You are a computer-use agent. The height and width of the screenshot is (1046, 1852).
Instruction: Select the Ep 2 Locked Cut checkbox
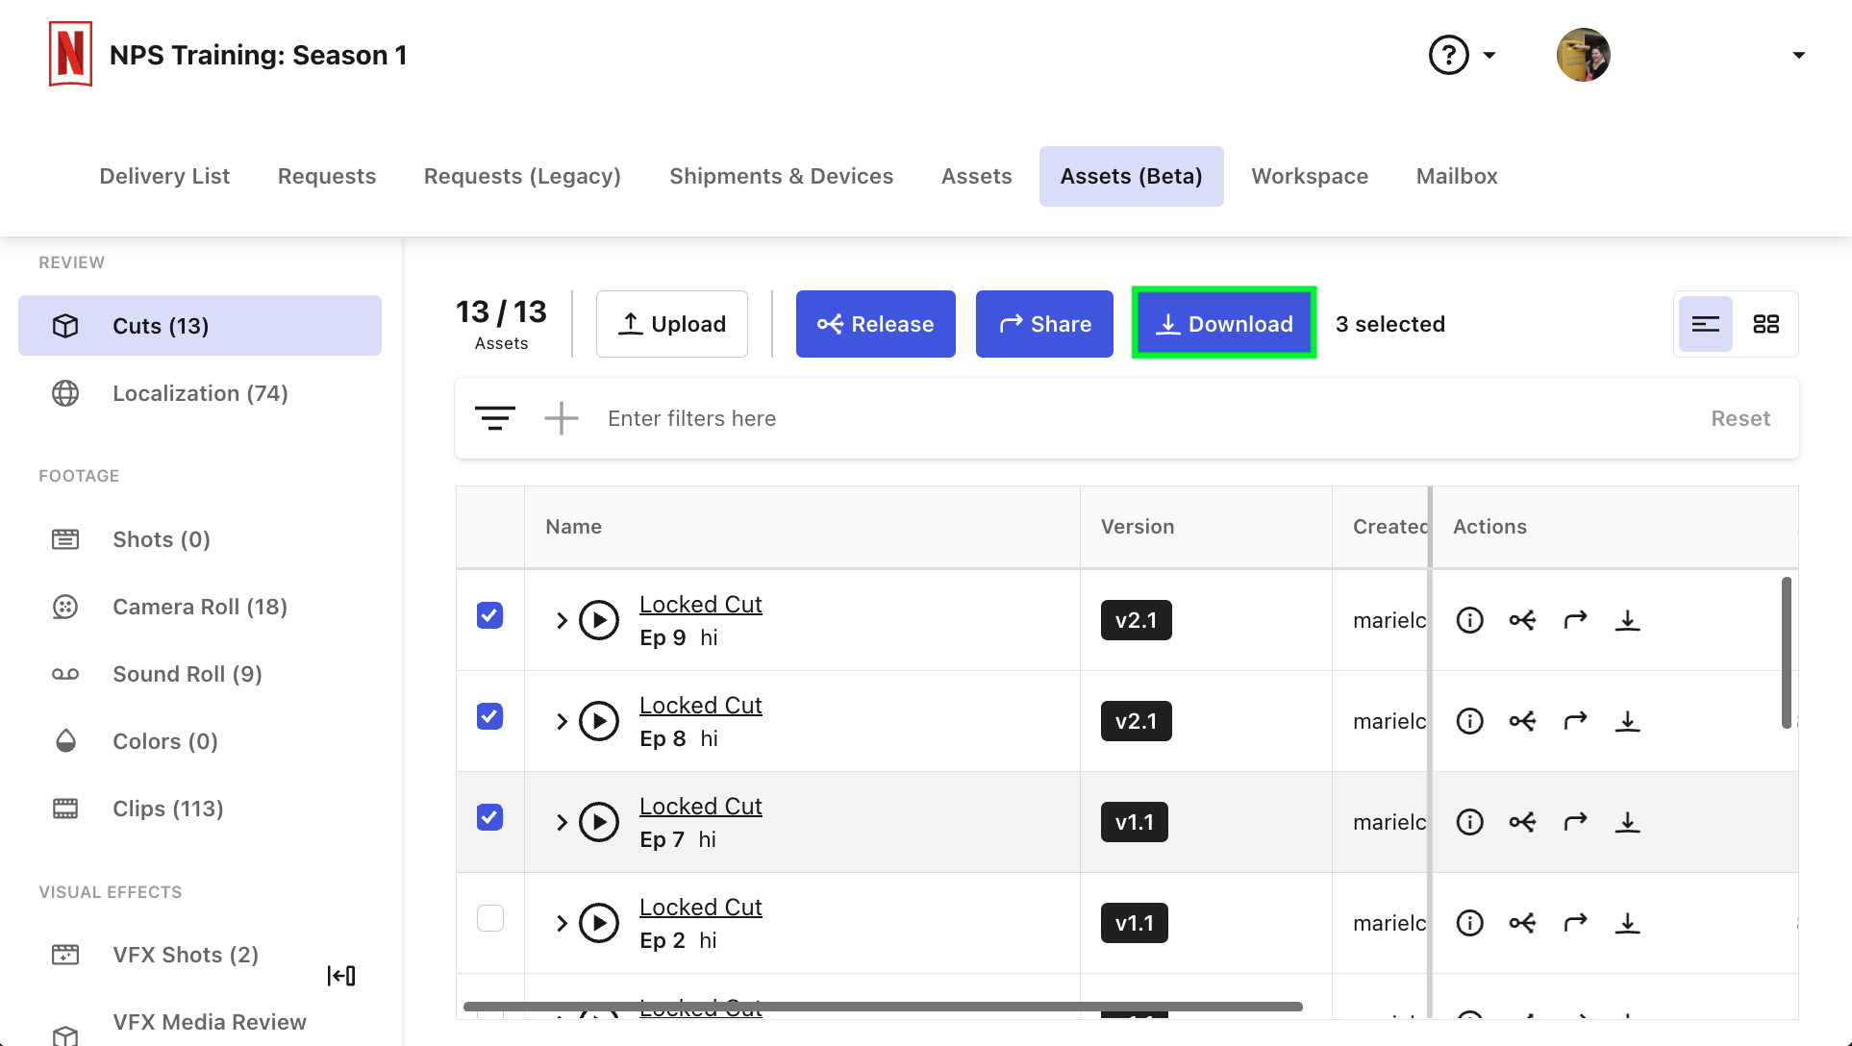click(x=489, y=917)
